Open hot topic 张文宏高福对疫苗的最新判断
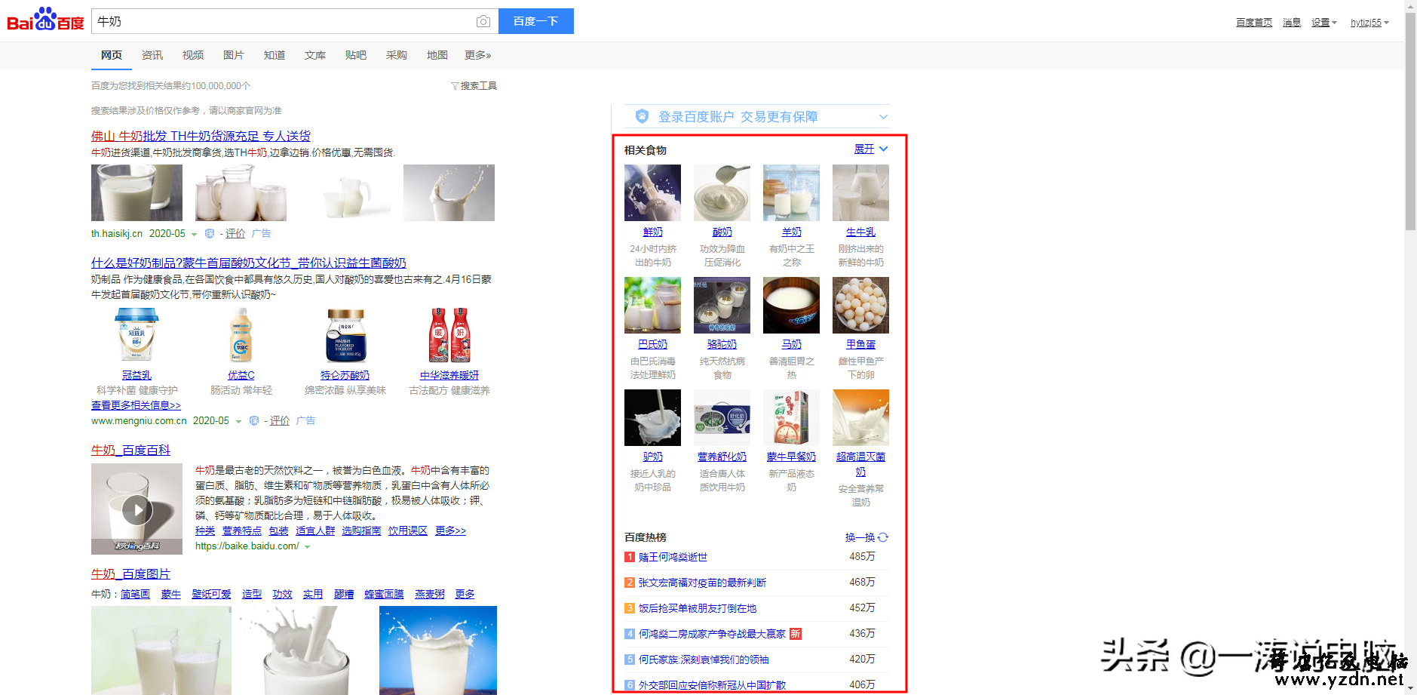The height and width of the screenshot is (695, 1417). click(x=702, y=583)
